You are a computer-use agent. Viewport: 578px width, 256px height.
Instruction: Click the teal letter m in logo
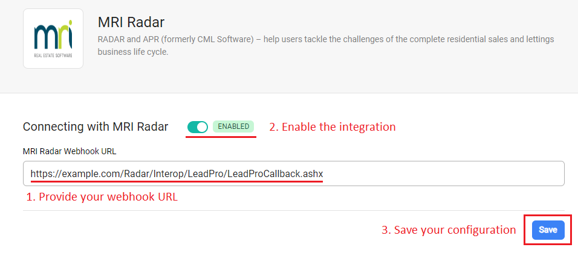(x=44, y=37)
